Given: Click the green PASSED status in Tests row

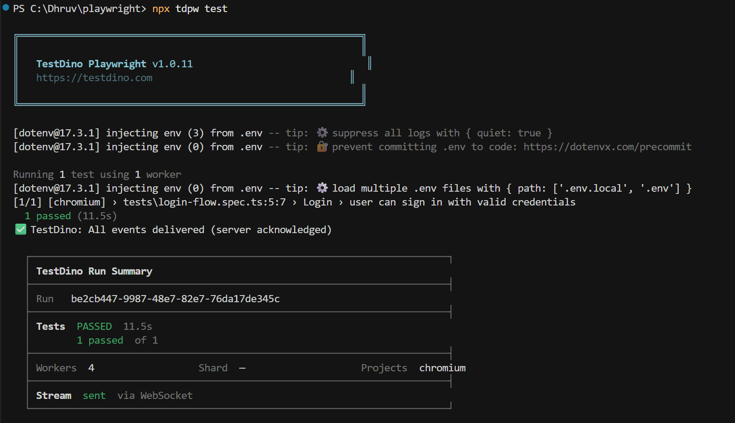Looking at the screenshot, I should (x=94, y=327).
